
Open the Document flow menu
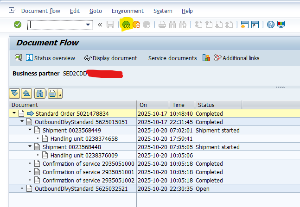(x=41, y=11)
